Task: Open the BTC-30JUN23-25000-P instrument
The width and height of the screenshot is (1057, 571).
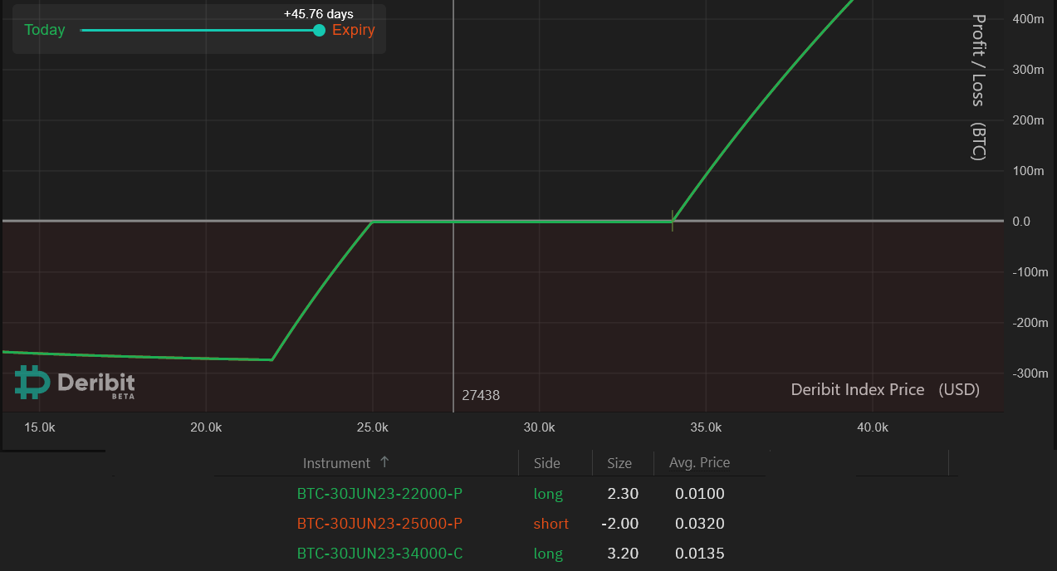Action: [x=379, y=523]
